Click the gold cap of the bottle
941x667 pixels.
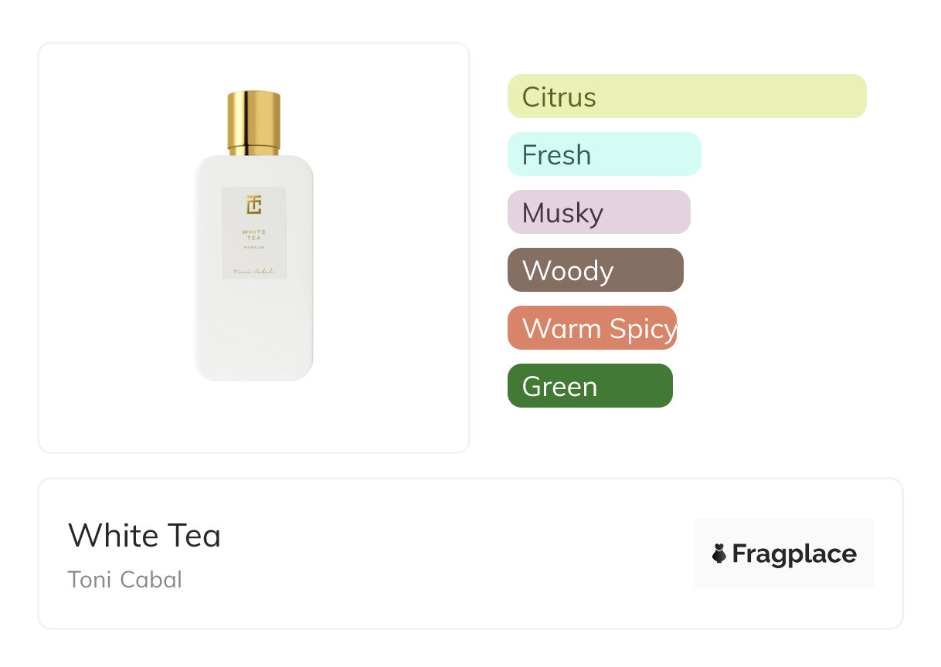tap(253, 122)
